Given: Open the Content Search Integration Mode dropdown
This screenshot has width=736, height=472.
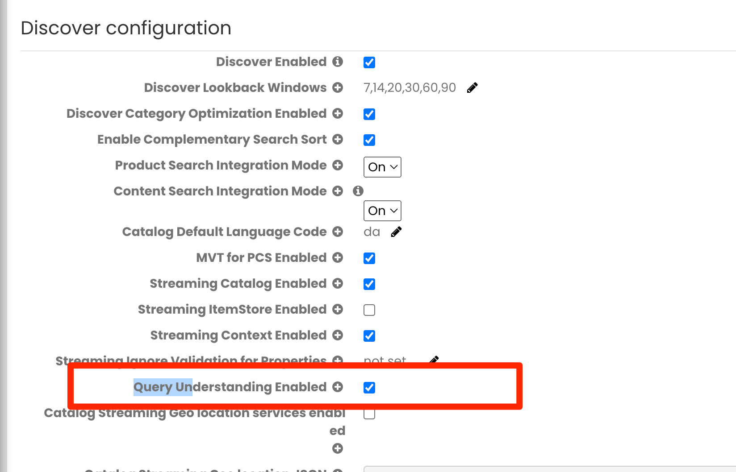Looking at the screenshot, I should [x=382, y=211].
